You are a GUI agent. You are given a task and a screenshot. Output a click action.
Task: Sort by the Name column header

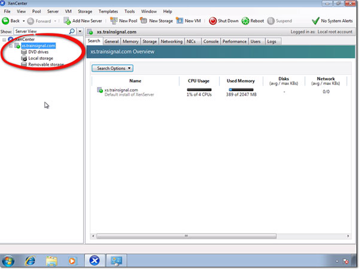click(135, 81)
